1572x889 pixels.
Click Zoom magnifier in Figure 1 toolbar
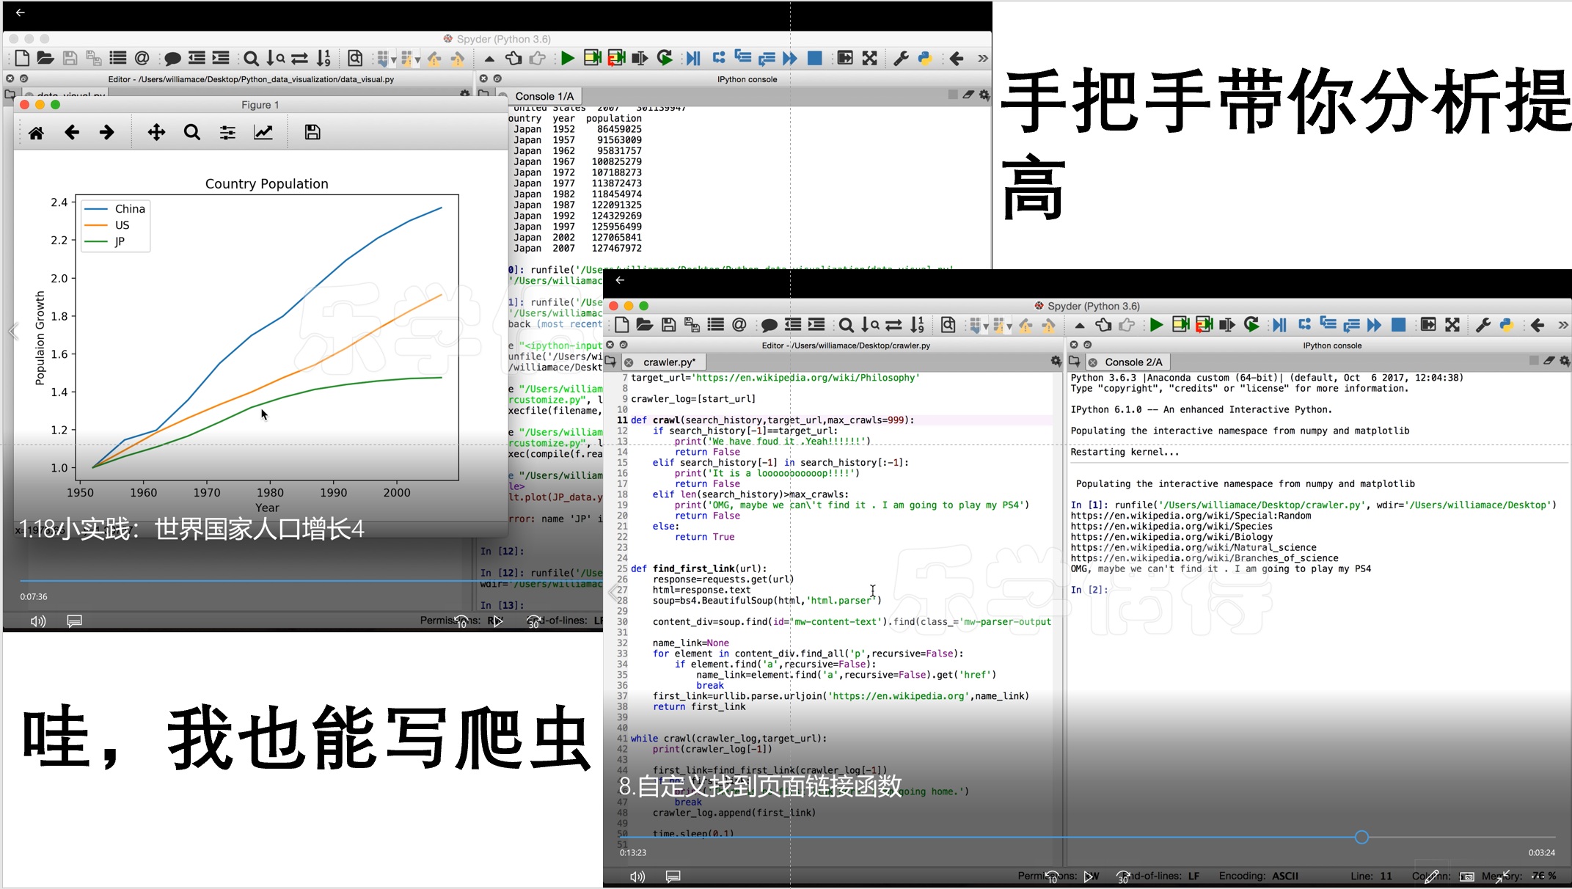(192, 133)
